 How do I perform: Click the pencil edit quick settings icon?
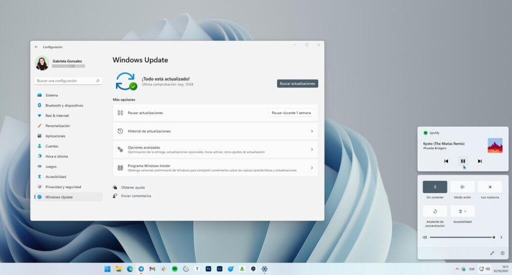coord(492,253)
